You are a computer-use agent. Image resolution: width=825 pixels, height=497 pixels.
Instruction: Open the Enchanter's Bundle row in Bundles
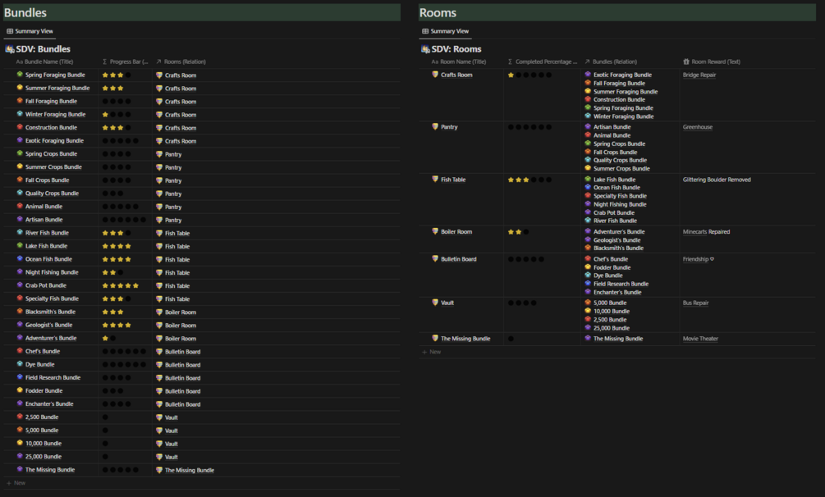49,404
